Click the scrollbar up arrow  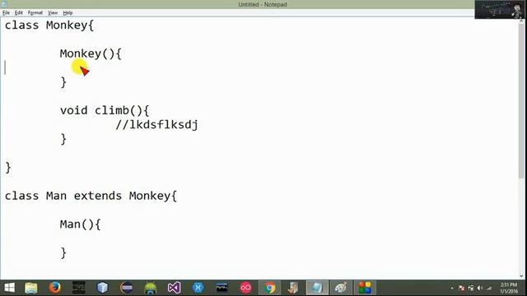[522, 21]
